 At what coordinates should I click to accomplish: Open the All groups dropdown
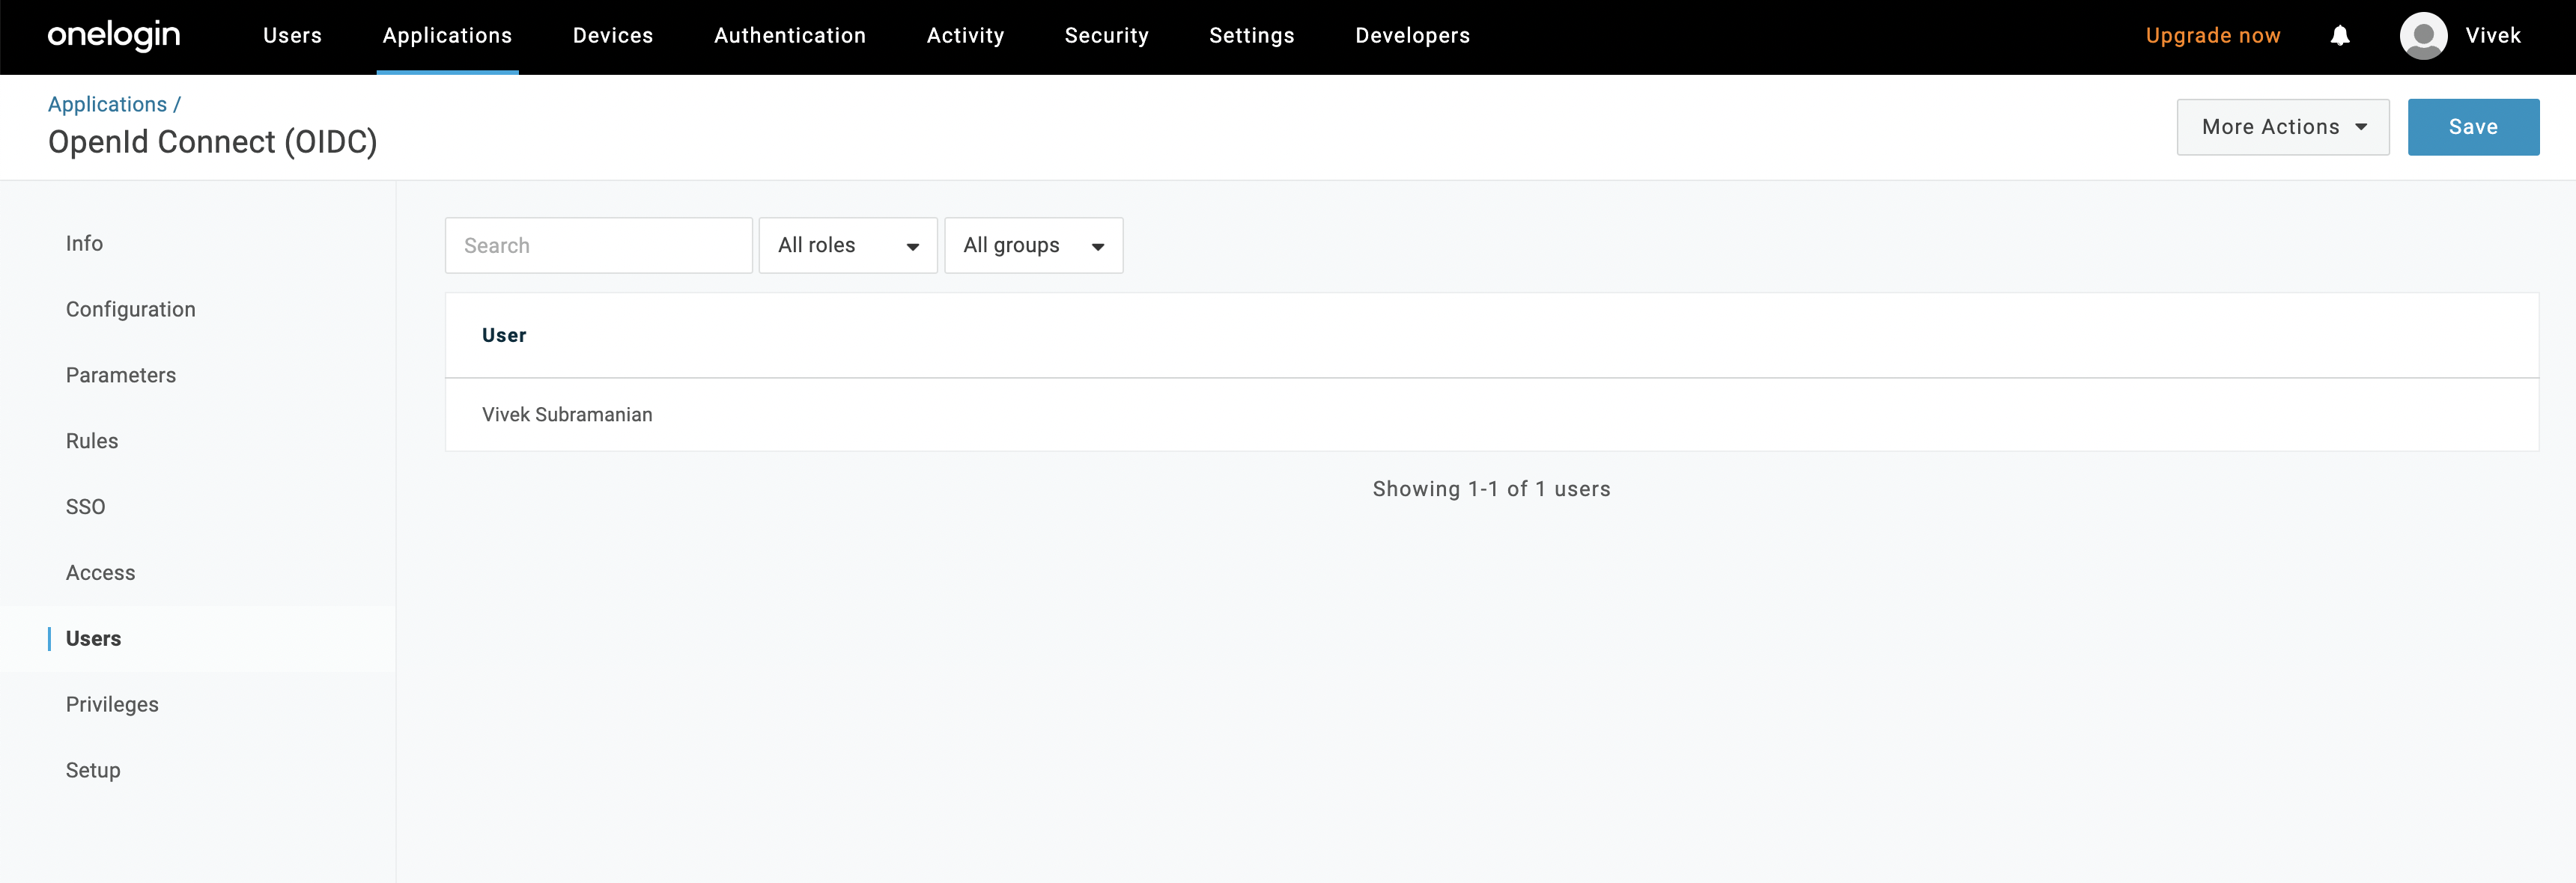tap(1033, 245)
